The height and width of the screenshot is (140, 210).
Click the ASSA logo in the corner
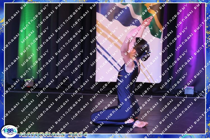coord(9,131)
